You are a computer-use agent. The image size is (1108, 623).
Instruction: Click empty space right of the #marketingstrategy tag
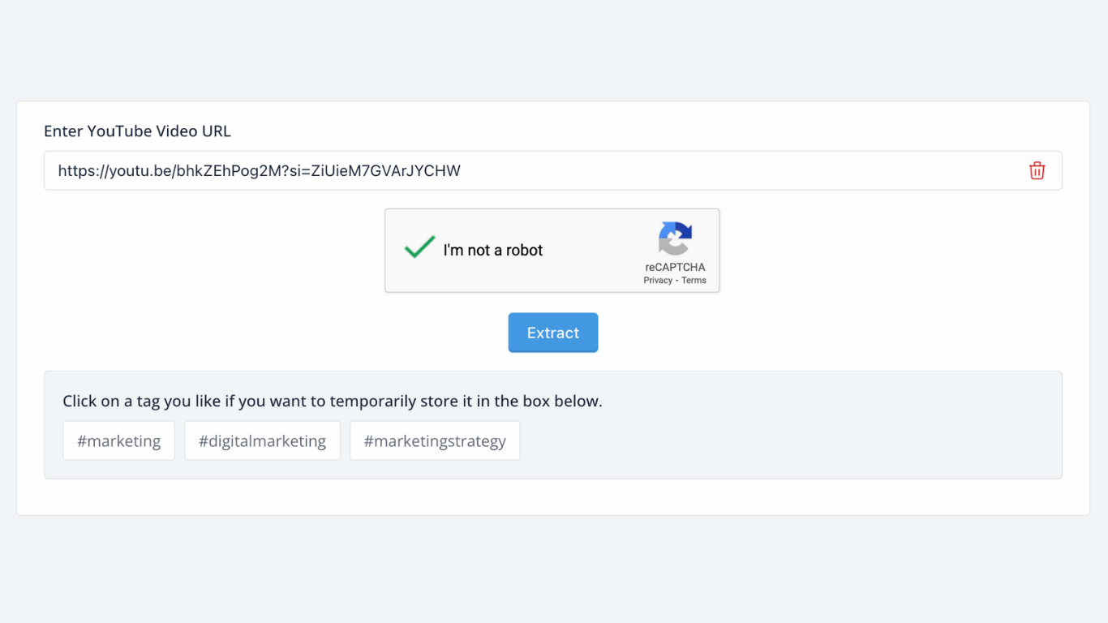point(771,440)
